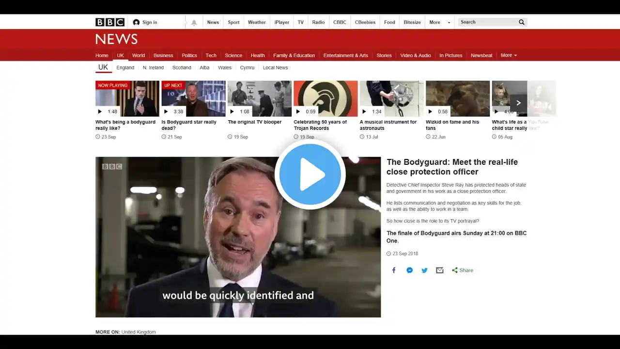This screenshot has width=620, height=349.
Task: Share the article on Facebook
Action: click(x=394, y=270)
